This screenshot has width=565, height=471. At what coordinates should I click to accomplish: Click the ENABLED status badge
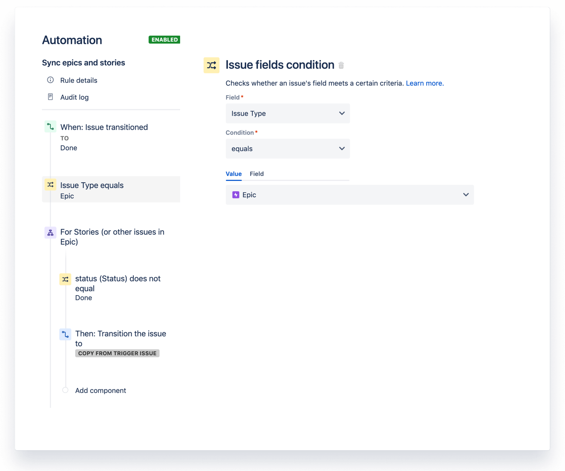164,40
